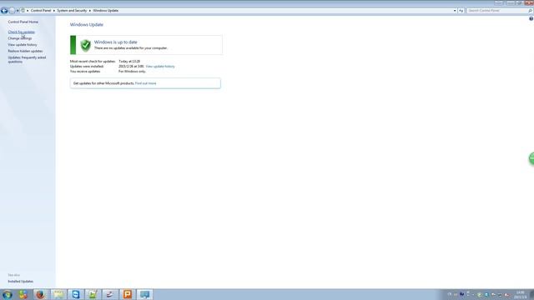Viewport: 534px width, 300px height.
Task: Open the colorful four-petal taskbar app
Action: [23, 294]
